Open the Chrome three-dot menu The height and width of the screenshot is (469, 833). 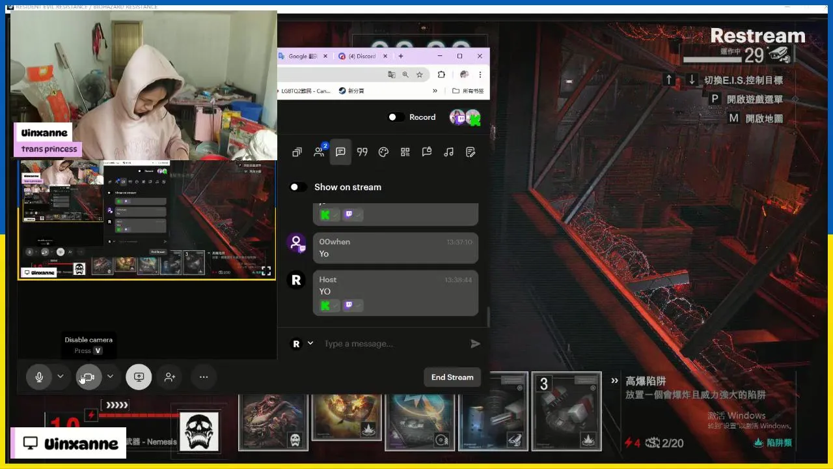coord(480,74)
